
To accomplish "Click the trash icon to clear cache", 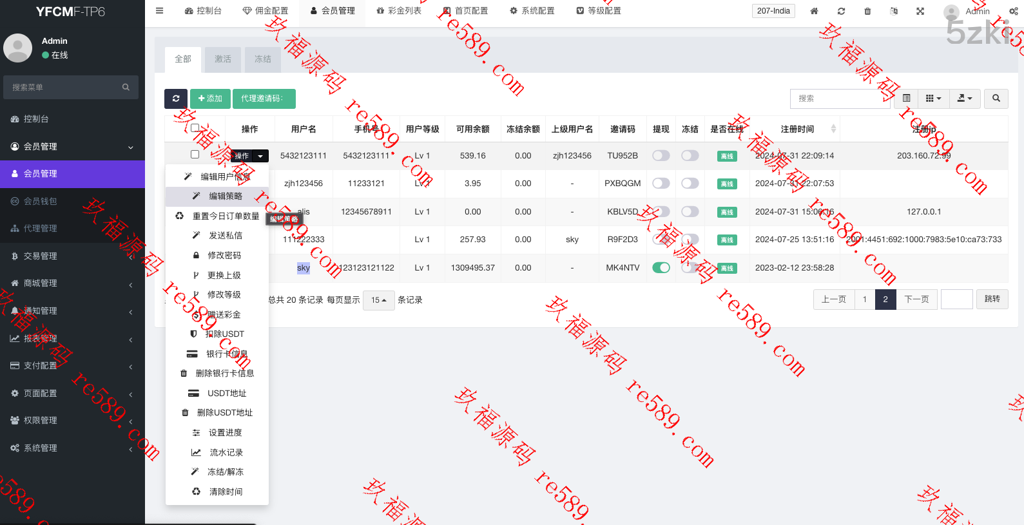I will tap(867, 11).
